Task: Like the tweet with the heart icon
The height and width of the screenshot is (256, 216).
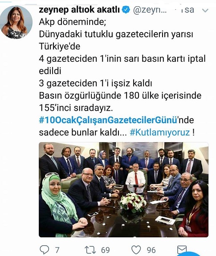Action: (x=136, y=250)
